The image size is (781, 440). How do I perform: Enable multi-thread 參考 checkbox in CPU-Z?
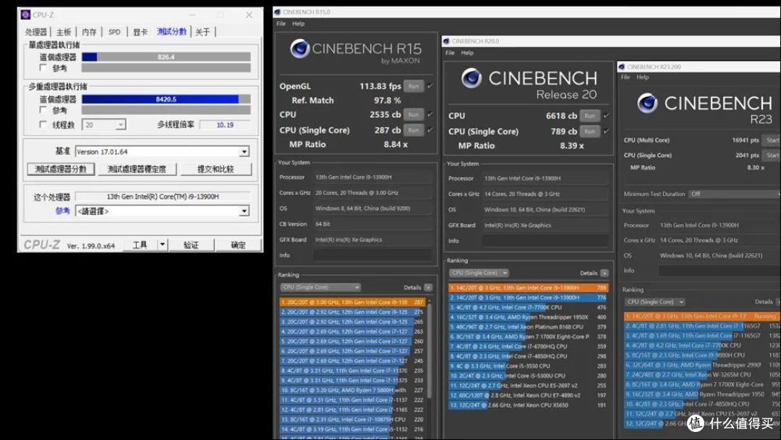pos(43,109)
